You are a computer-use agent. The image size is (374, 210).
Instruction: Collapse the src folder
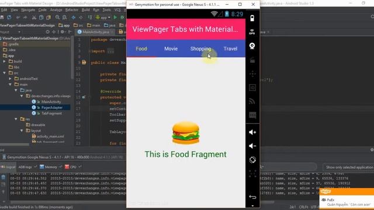pyautogui.click(x=4, y=73)
